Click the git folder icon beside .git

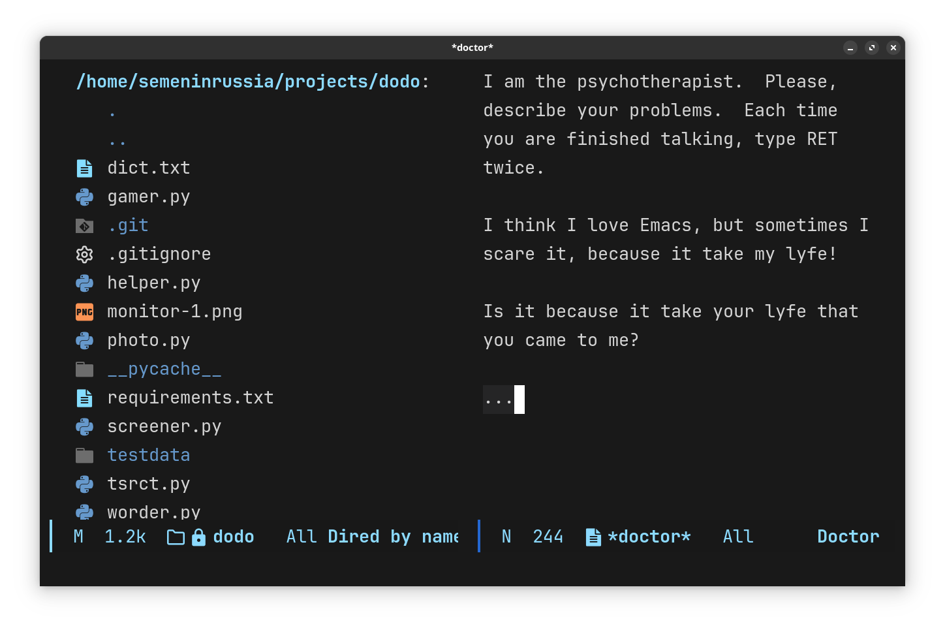tap(84, 226)
